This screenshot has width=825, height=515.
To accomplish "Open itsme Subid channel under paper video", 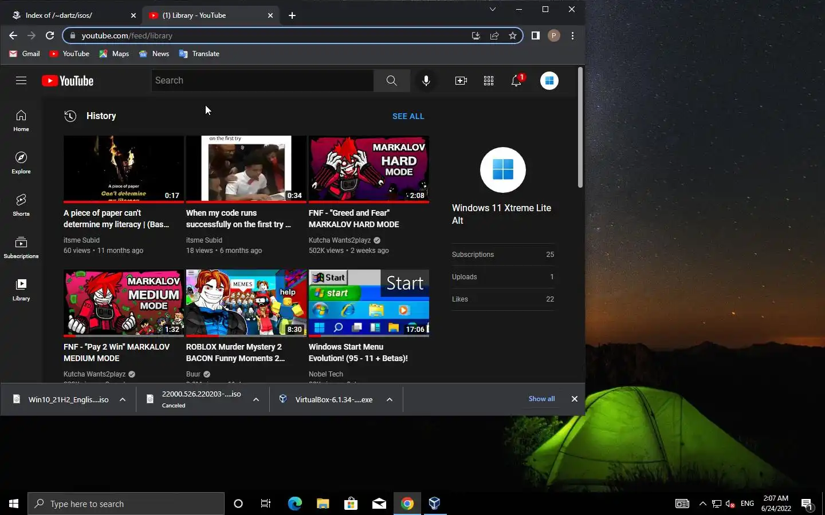I will coord(81,240).
